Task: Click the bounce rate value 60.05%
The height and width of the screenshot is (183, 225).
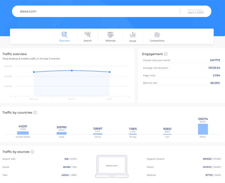Action: click(x=215, y=83)
